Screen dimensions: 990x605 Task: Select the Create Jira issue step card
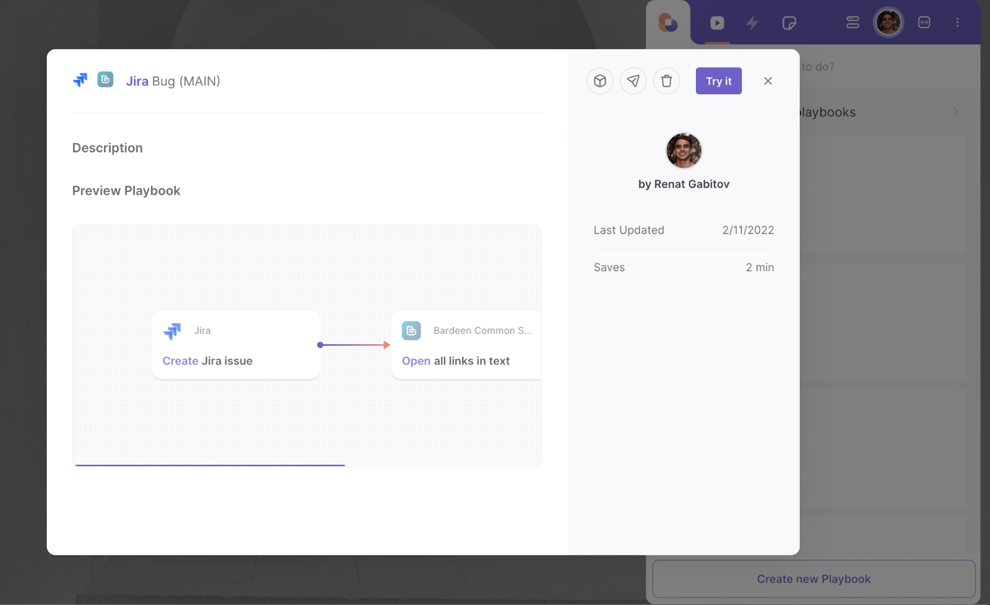[236, 345]
